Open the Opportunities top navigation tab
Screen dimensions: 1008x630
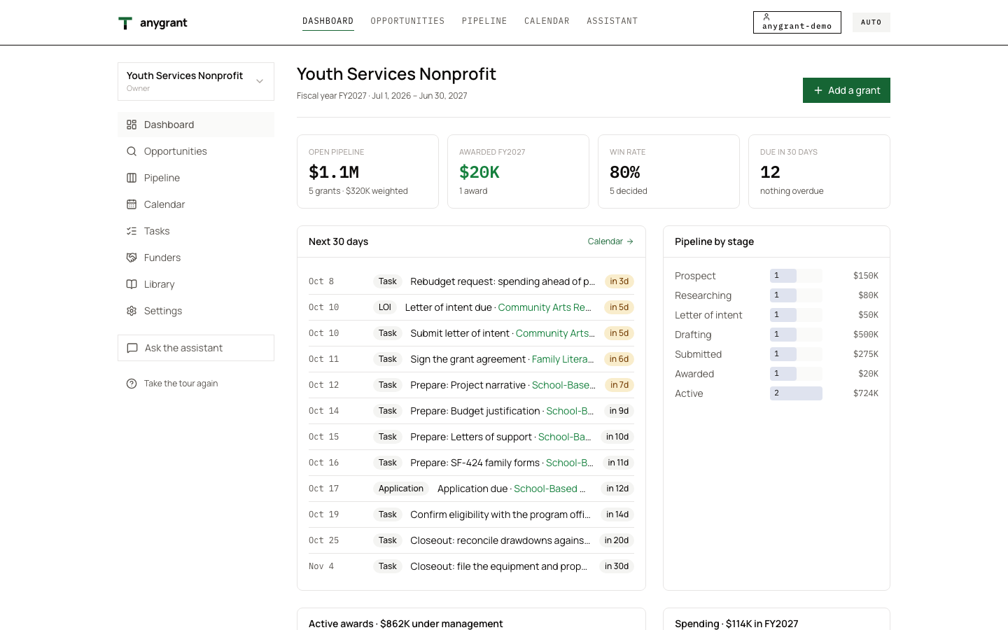click(408, 21)
